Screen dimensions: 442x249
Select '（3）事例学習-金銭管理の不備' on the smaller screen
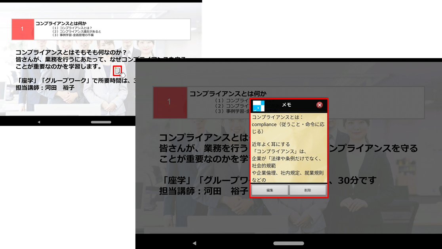pyautogui.click(x=72, y=35)
